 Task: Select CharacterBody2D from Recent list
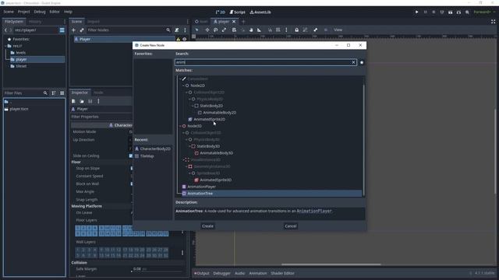155,149
